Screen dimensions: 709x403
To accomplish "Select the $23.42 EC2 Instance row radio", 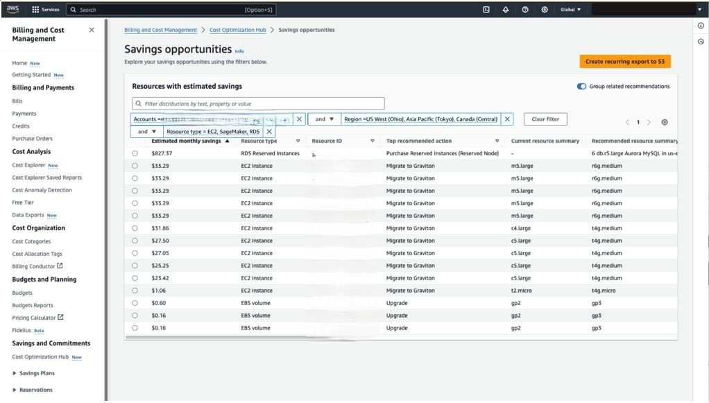I will (x=135, y=278).
